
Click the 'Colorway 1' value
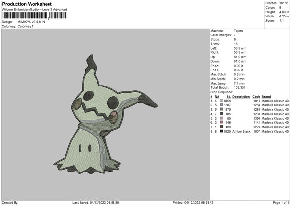26,26
